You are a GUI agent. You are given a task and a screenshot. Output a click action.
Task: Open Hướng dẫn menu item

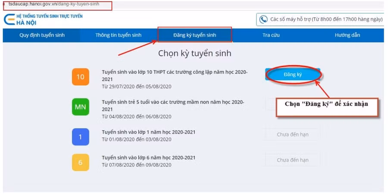pyautogui.click(x=347, y=35)
